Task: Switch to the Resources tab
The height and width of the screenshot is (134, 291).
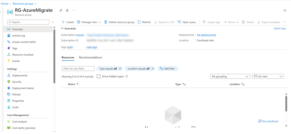Action: 68,57
